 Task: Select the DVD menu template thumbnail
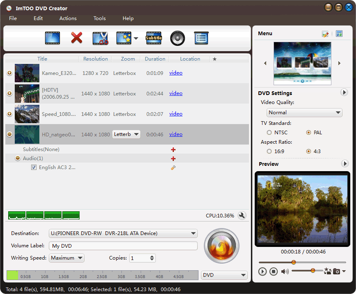pyautogui.click(x=302, y=63)
